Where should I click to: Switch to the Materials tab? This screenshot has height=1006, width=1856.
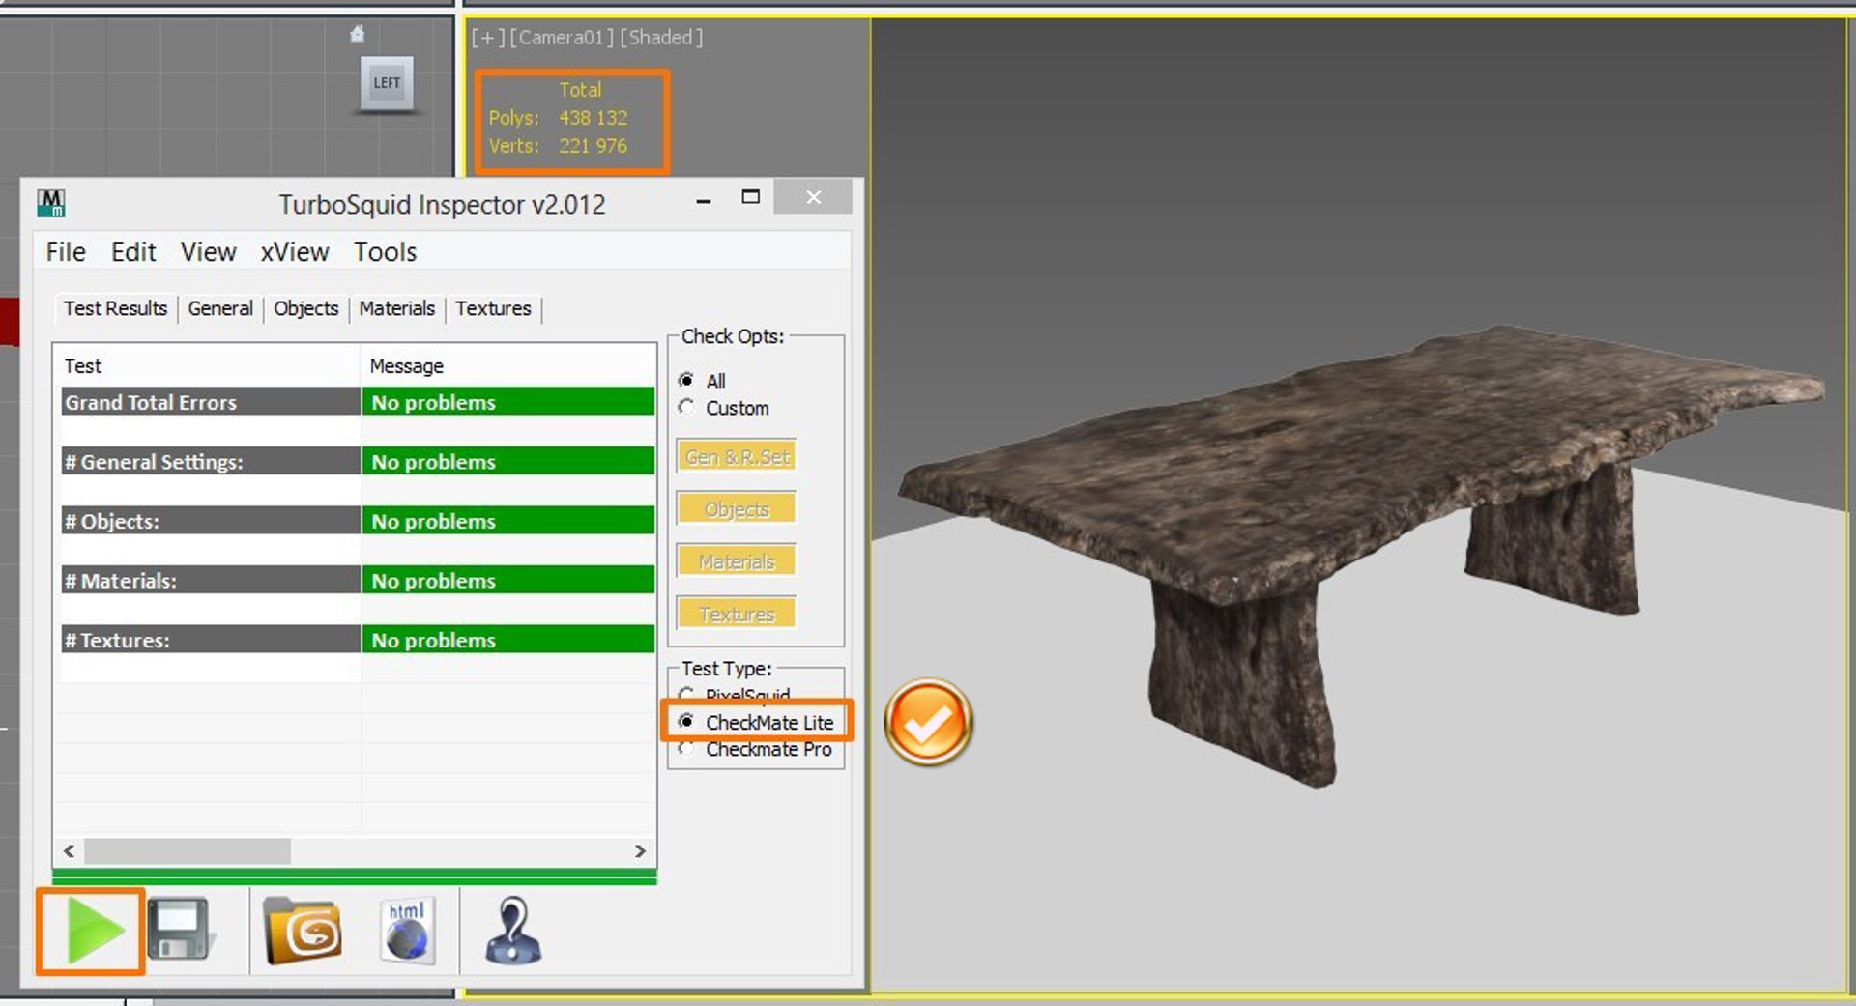tap(396, 308)
